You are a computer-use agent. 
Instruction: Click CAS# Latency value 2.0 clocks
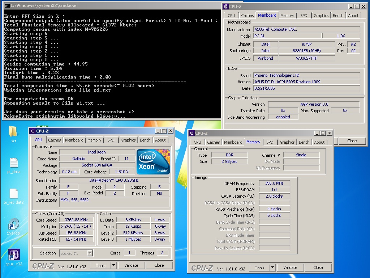(274, 196)
